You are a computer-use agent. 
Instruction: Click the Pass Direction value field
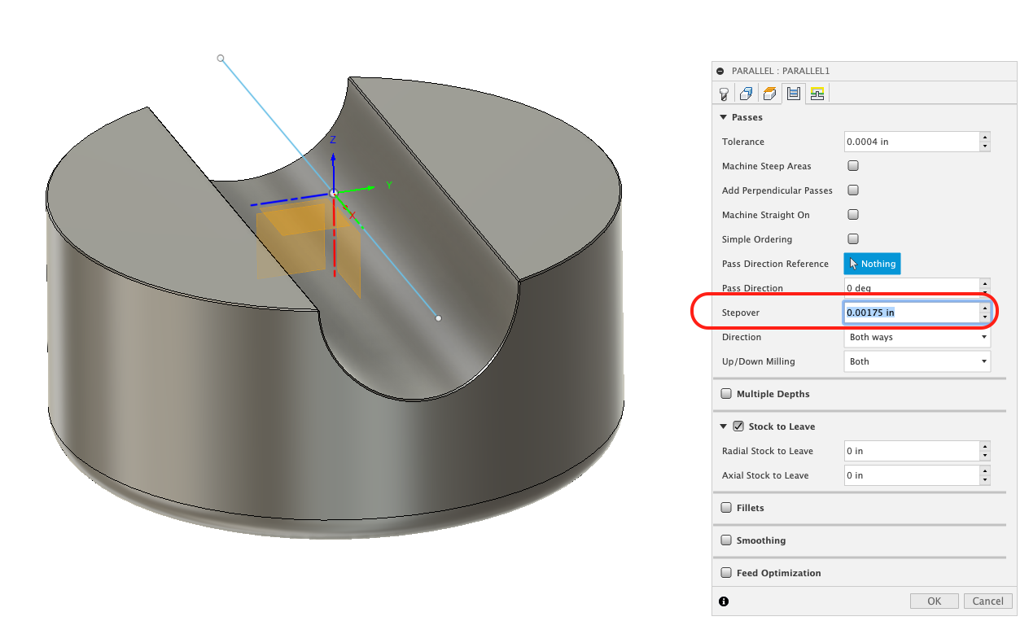point(911,288)
